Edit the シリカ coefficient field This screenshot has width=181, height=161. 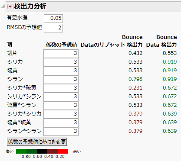pos(61,62)
